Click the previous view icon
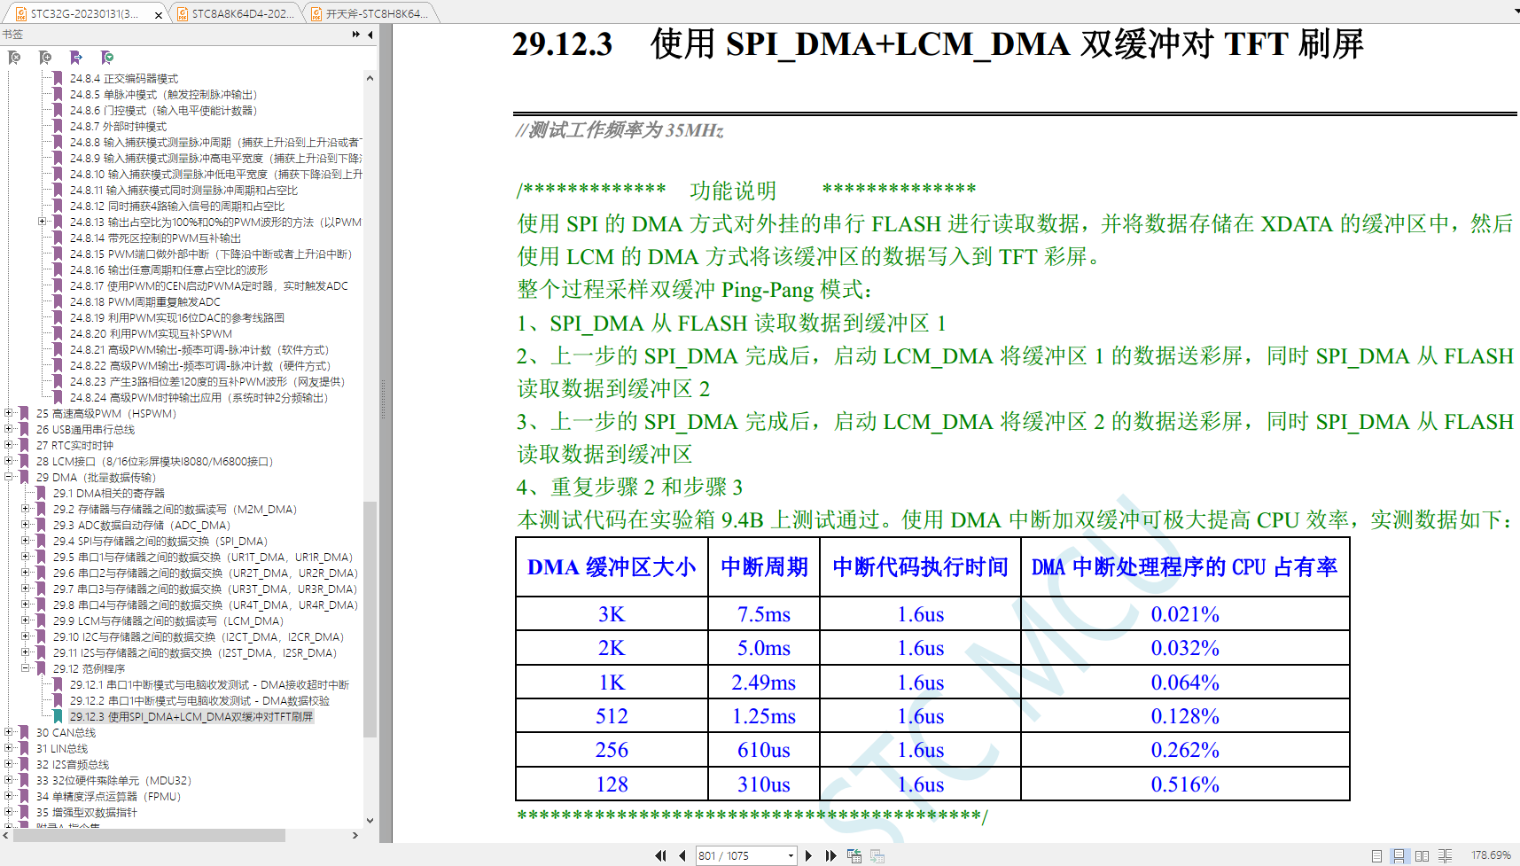 [x=854, y=855]
